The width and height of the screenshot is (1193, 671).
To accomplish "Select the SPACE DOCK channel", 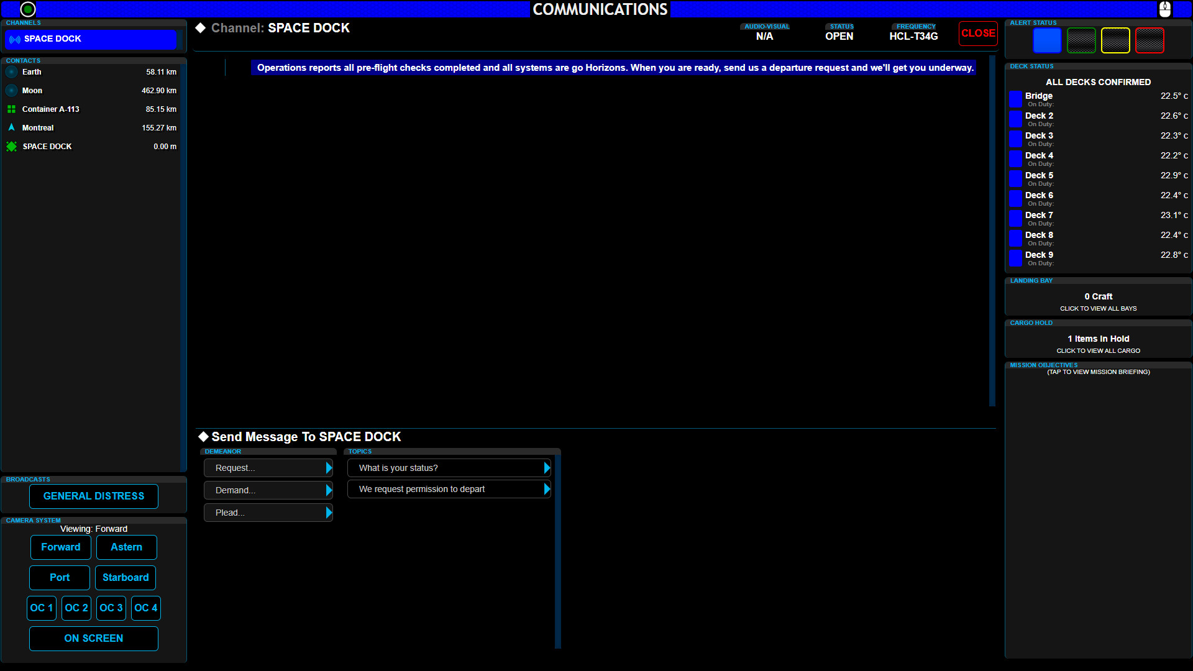I will (x=91, y=39).
